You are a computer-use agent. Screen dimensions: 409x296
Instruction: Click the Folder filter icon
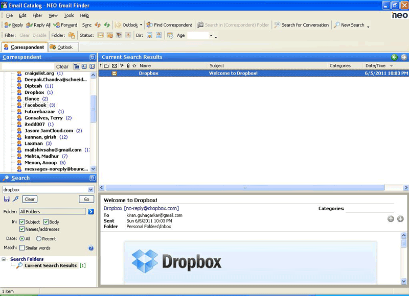72,35
